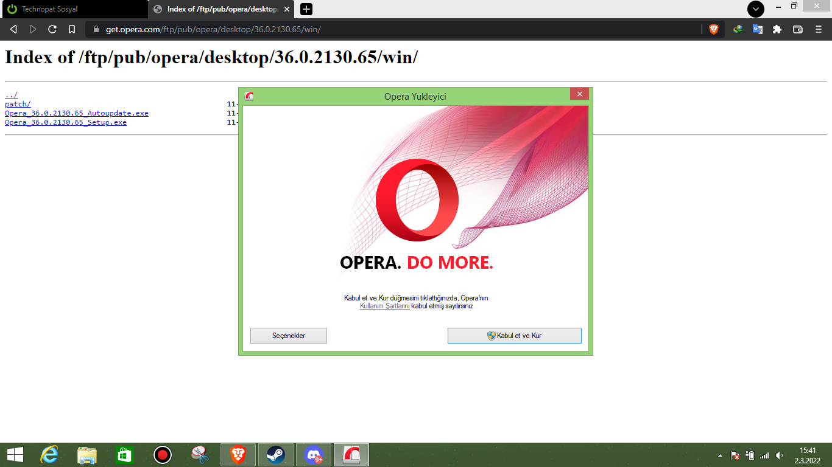832x467 pixels.
Task: Click the Opera installer title bar icon
Action: (x=249, y=96)
